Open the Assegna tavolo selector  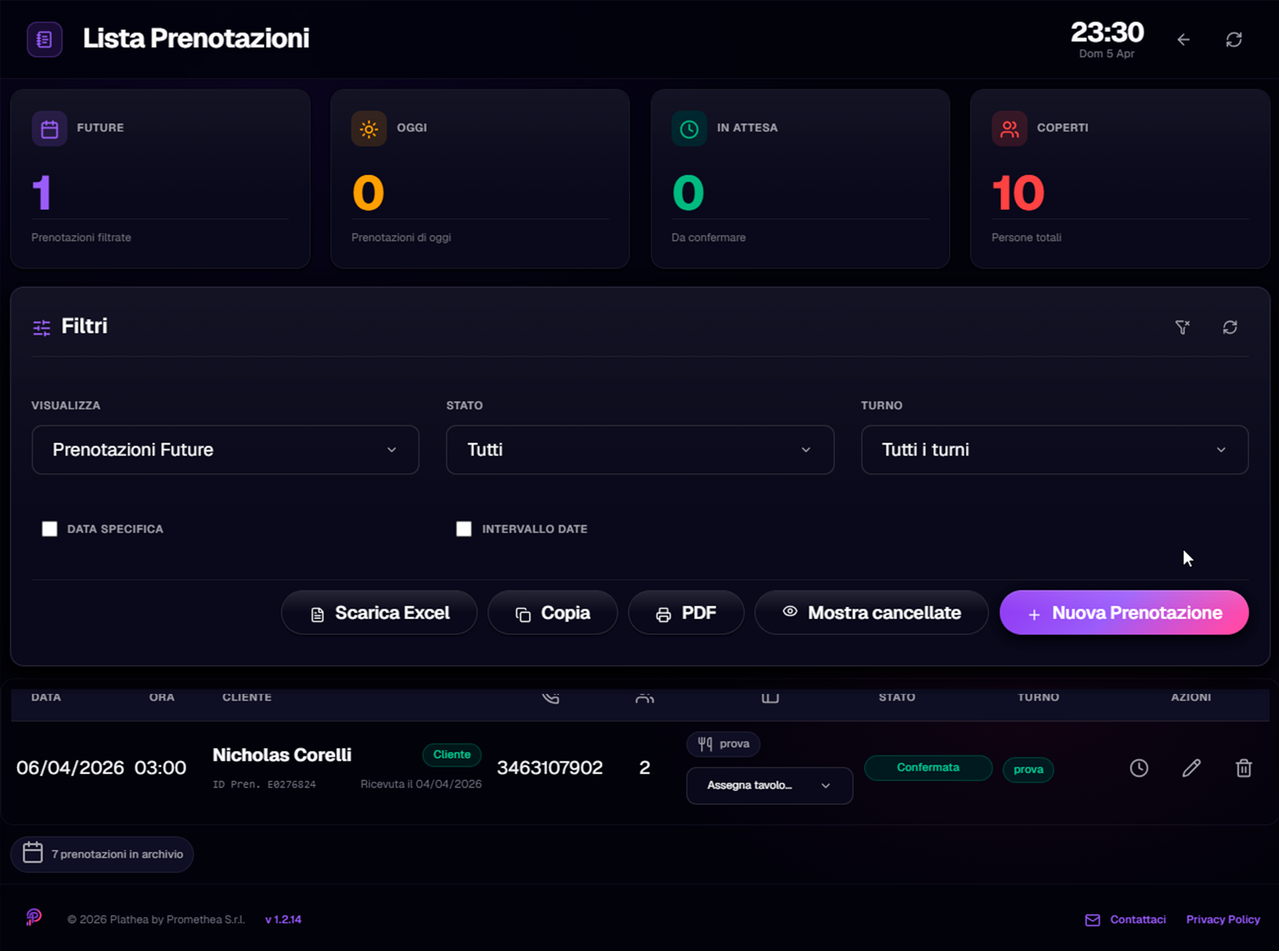tap(769, 785)
